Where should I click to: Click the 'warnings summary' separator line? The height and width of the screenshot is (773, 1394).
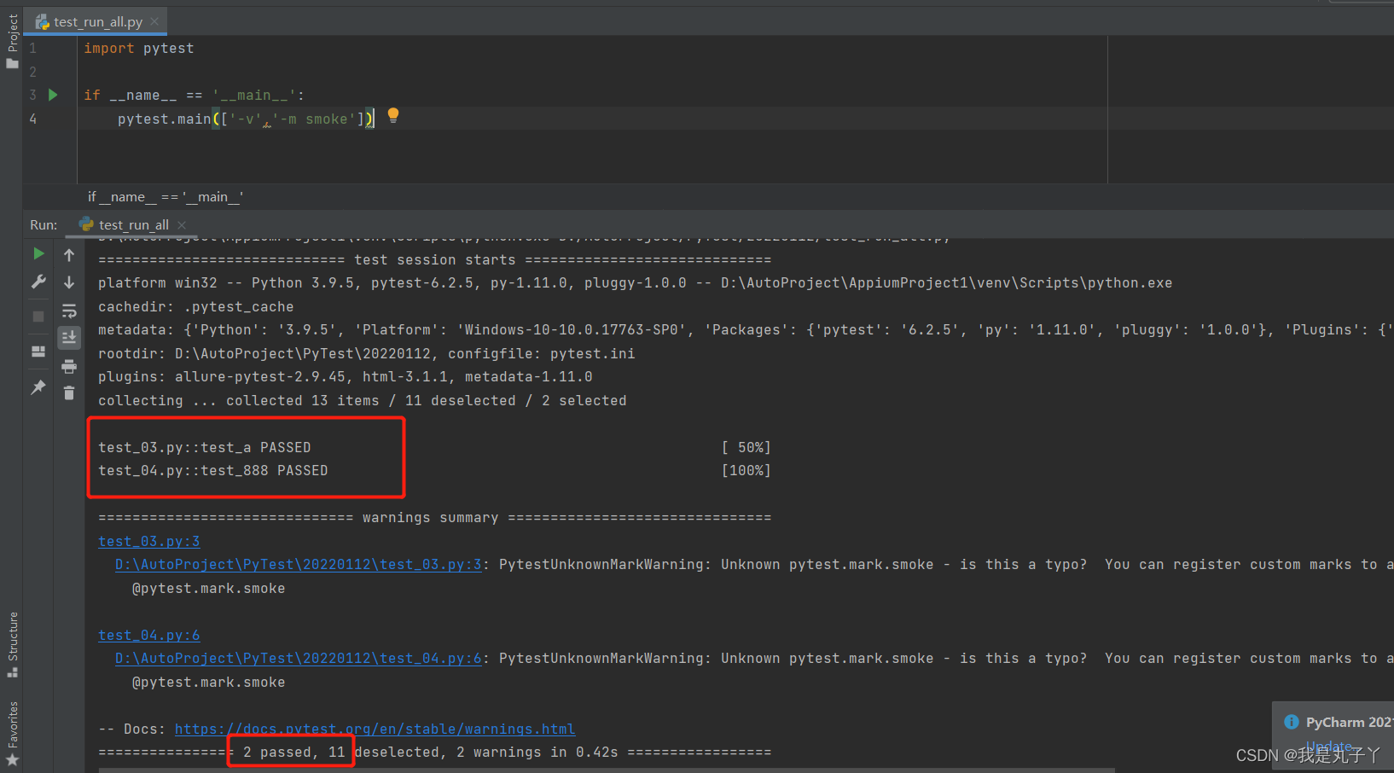(435, 517)
